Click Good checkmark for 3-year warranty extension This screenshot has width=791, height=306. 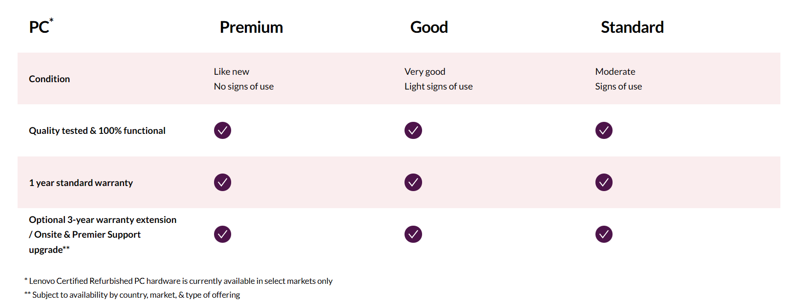(x=413, y=234)
